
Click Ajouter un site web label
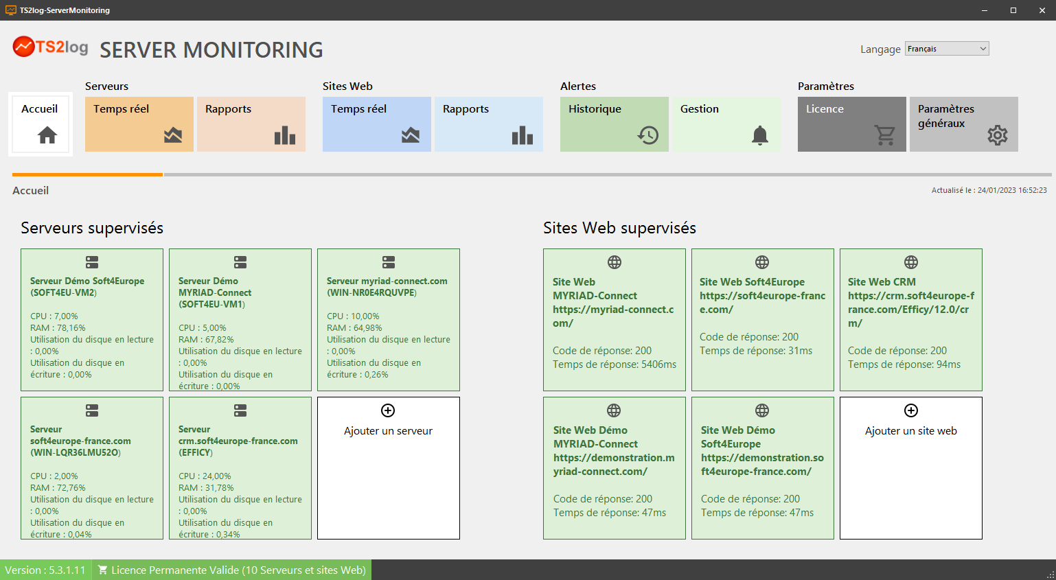911,431
